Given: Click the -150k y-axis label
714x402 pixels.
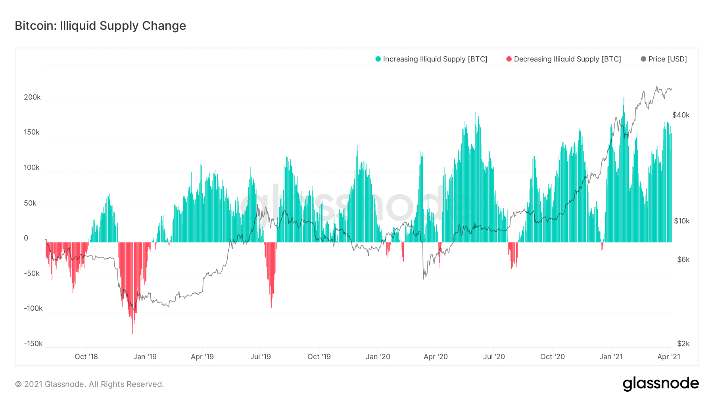Looking at the screenshot, I should click(33, 344).
